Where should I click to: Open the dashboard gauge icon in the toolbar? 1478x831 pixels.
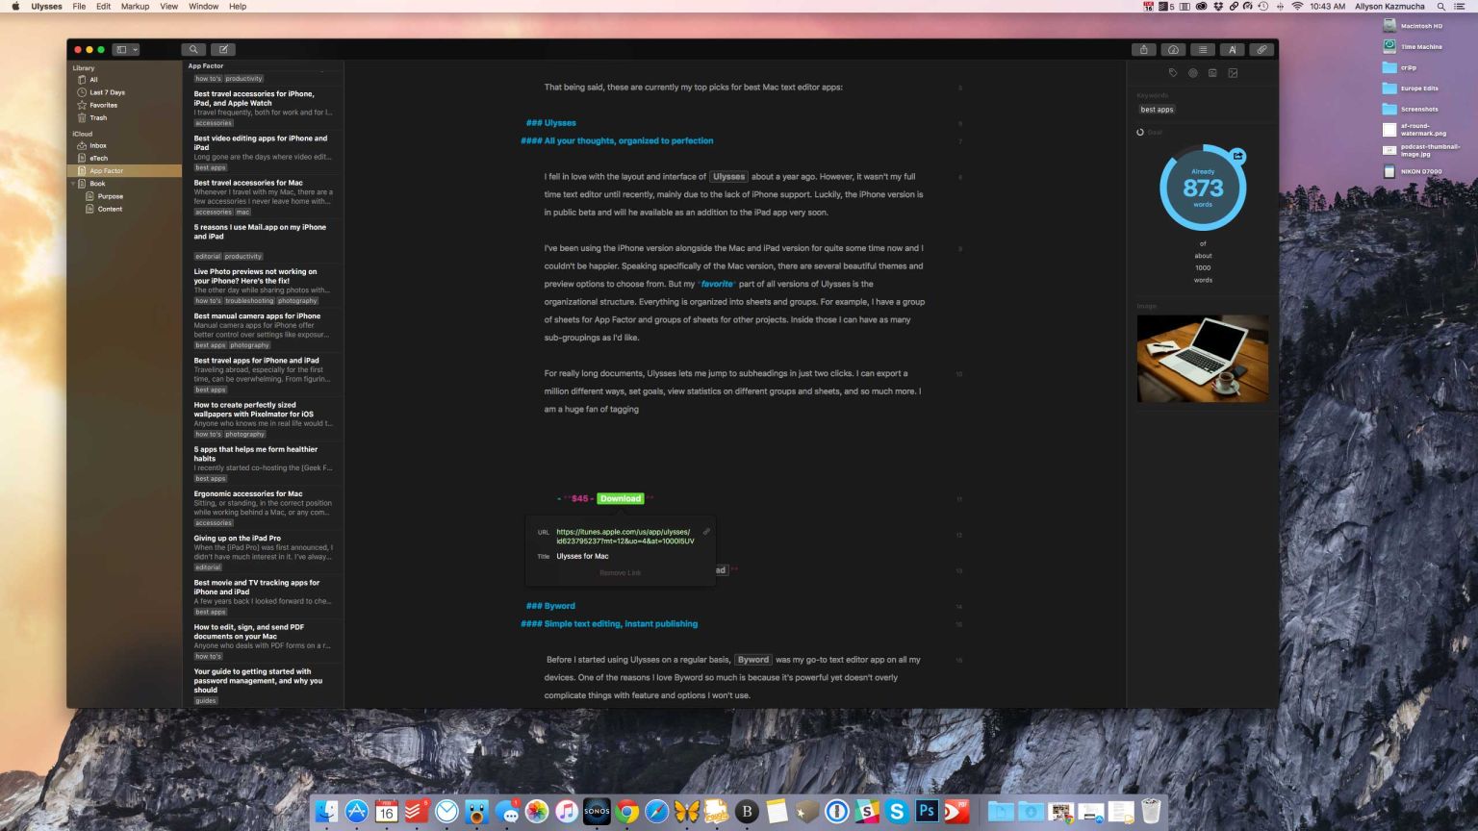1173,49
